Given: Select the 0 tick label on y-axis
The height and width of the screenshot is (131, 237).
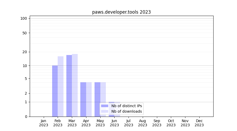Looking at the screenshot, I should pos(26,117).
